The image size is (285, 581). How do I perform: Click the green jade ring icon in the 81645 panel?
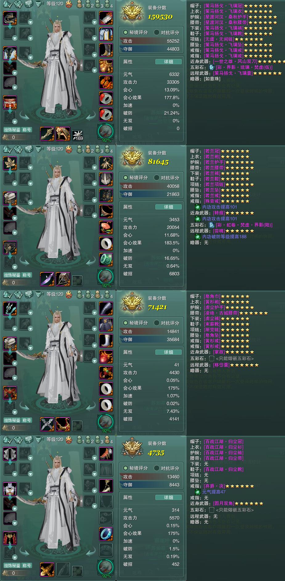click(x=106, y=259)
